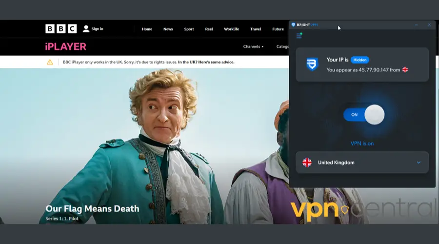Click the 'Your IP is' label
This screenshot has width=439, height=244.
coord(338,60)
